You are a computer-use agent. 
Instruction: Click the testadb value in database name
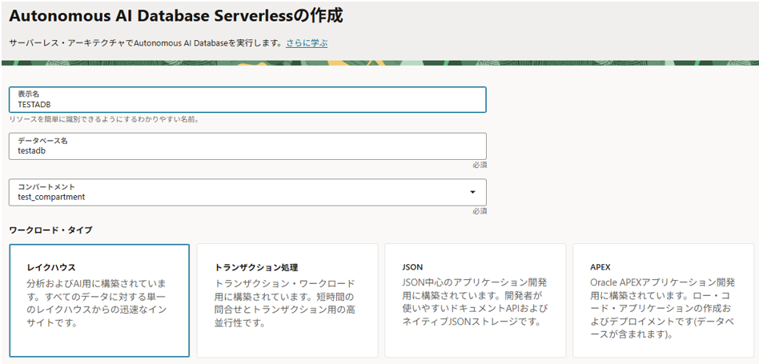click(x=32, y=150)
